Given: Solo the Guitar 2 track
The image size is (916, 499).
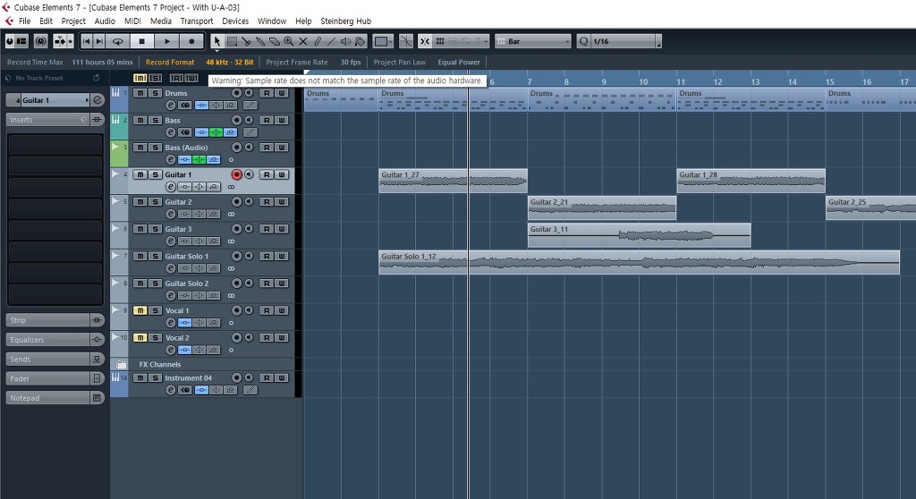Looking at the screenshot, I should coord(155,202).
